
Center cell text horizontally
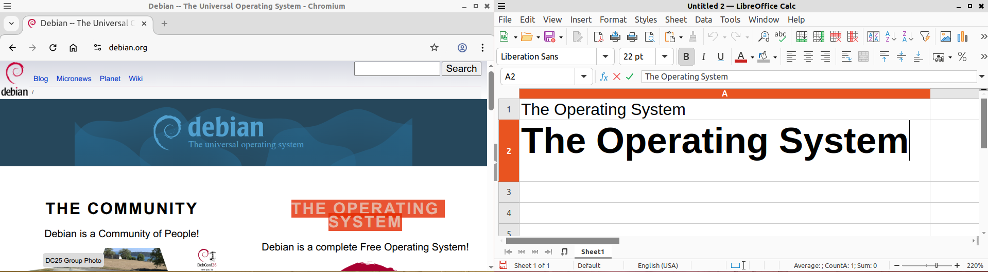click(808, 57)
